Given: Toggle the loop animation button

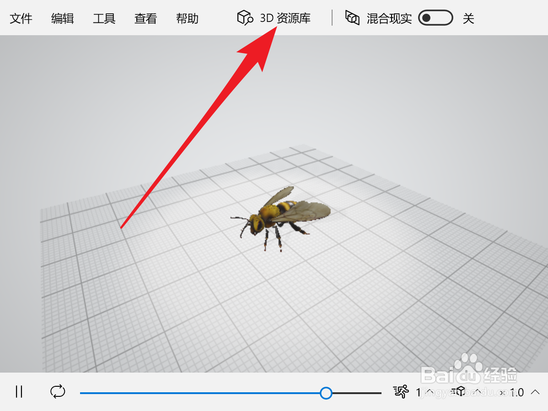Looking at the screenshot, I should click(58, 391).
